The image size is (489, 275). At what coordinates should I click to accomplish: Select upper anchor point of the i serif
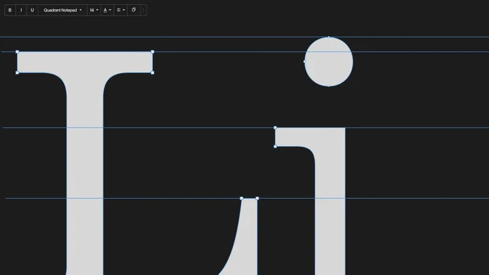tap(275, 128)
